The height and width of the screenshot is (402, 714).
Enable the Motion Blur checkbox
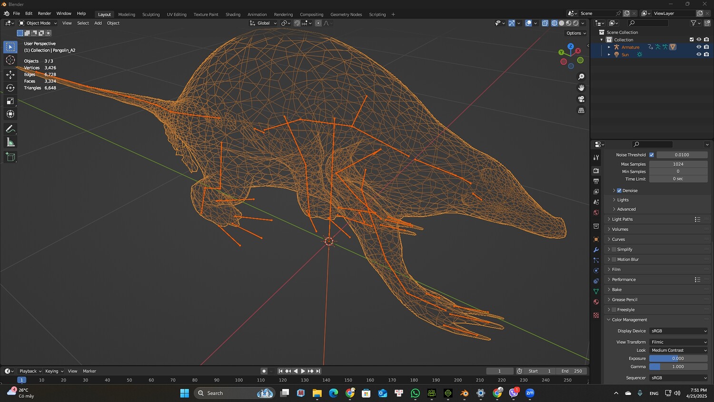pyautogui.click(x=614, y=260)
